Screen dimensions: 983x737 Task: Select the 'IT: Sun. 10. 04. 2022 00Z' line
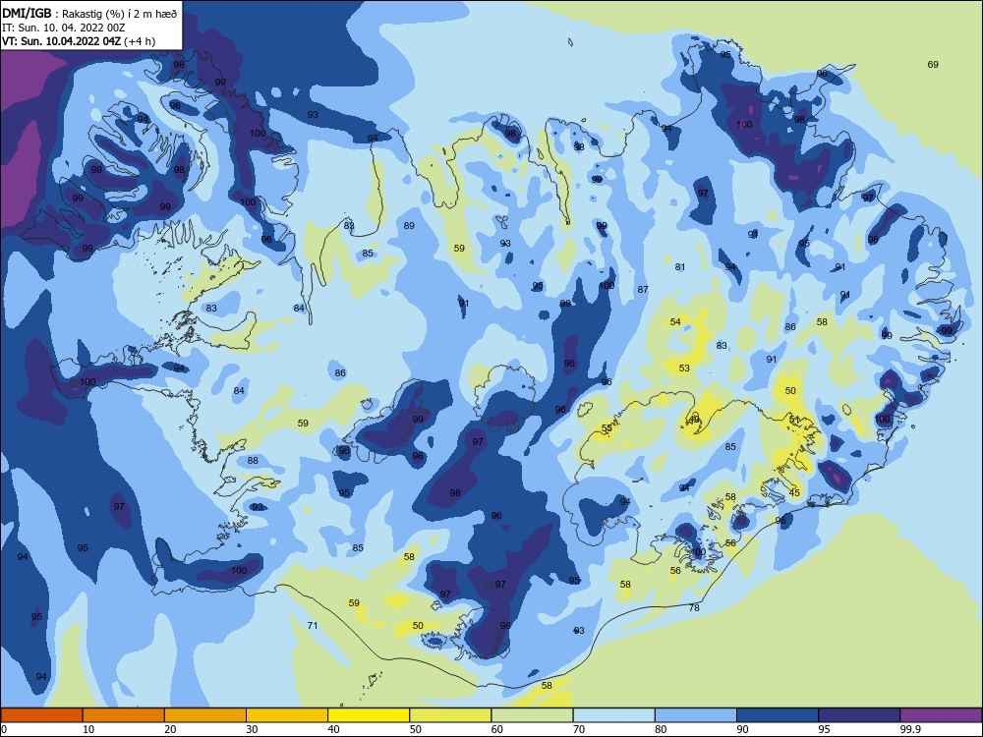63,28
